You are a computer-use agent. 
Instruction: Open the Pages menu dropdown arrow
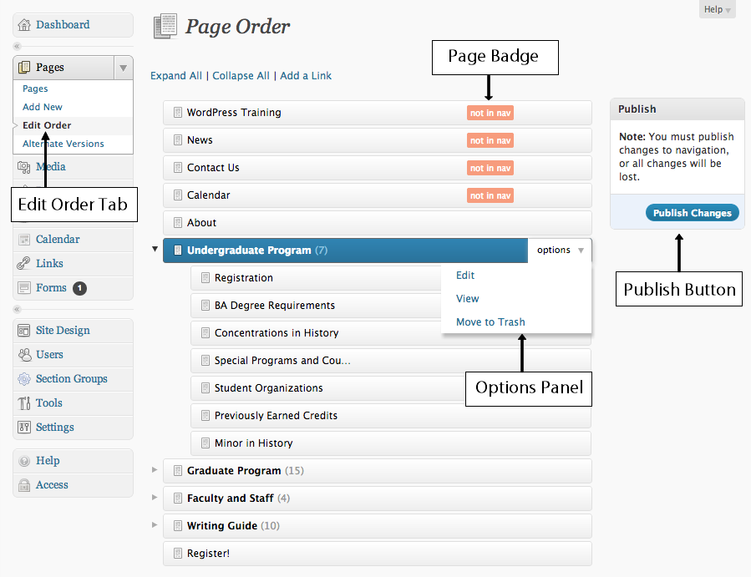(x=124, y=68)
